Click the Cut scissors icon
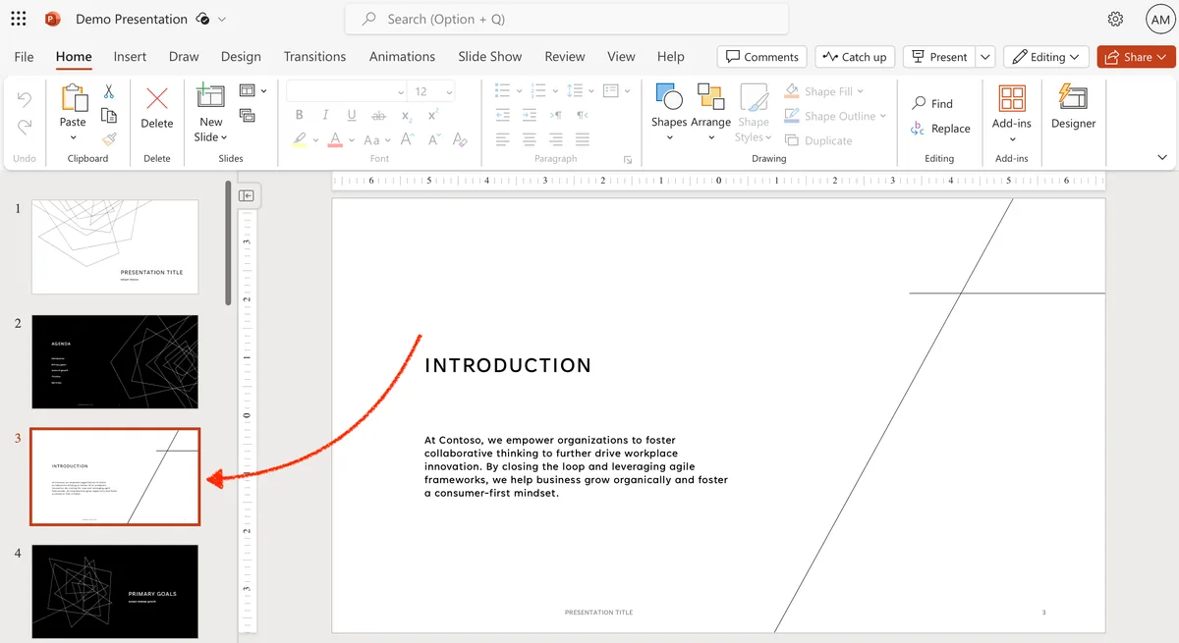Viewport: 1179px width, 643px height. 109,91
